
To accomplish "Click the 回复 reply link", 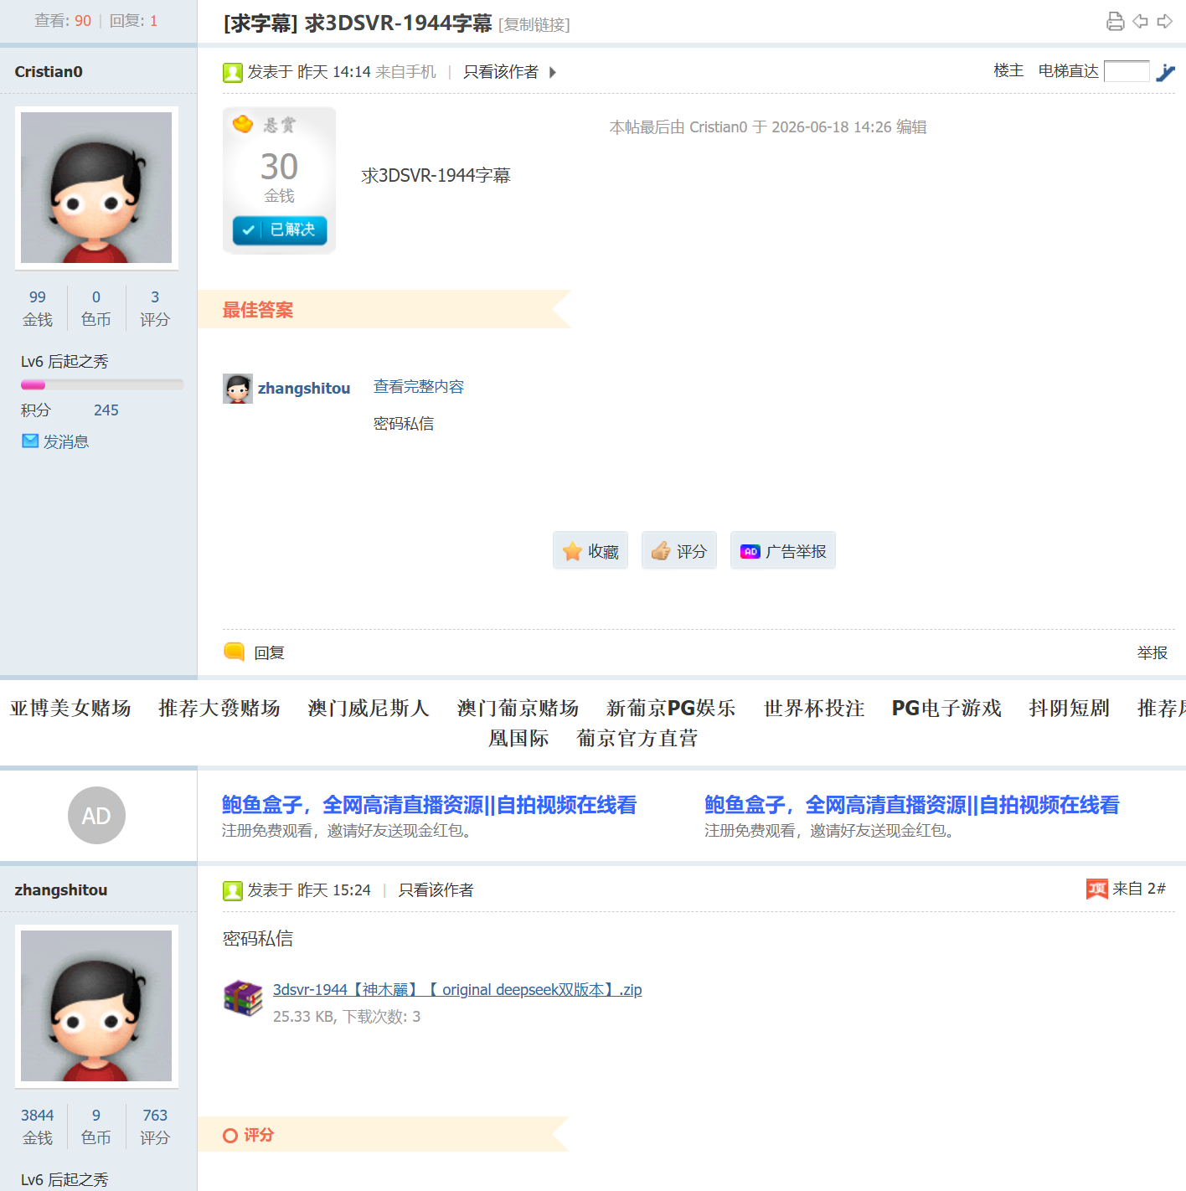I will pyautogui.click(x=270, y=652).
